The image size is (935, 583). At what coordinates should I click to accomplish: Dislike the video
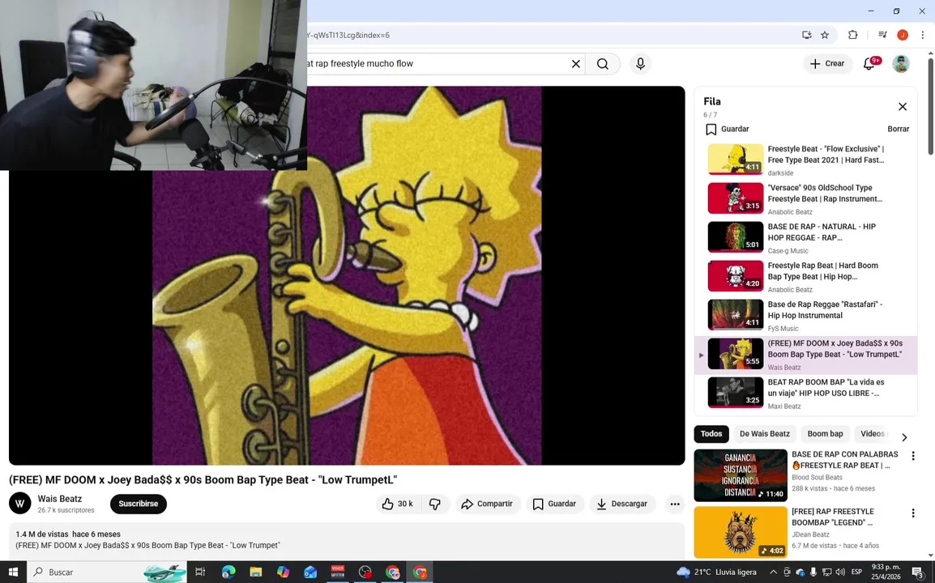click(435, 504)
